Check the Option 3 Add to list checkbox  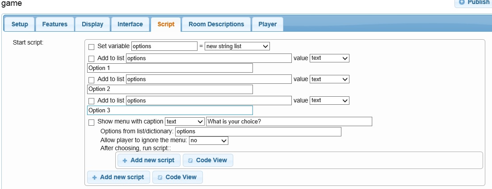(x=92, y=101)
